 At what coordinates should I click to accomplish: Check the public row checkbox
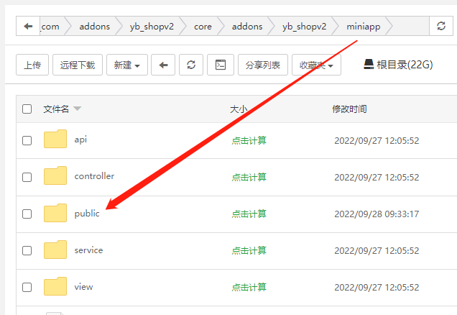27,214
